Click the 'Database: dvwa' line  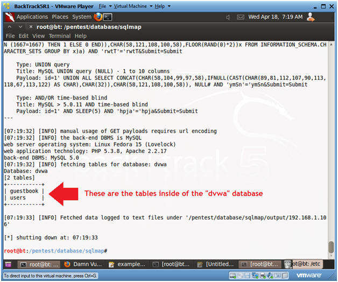26,171
